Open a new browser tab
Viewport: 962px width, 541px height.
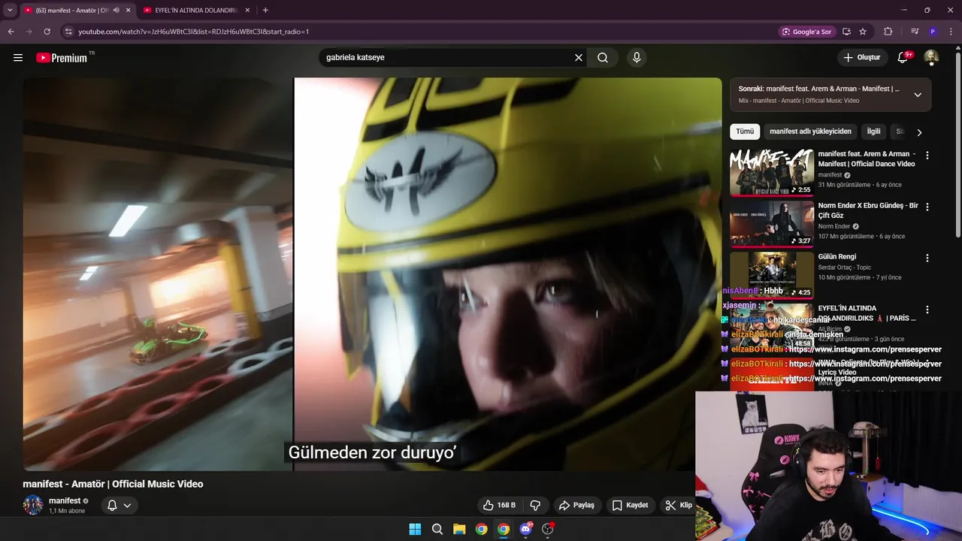(265, 11)
